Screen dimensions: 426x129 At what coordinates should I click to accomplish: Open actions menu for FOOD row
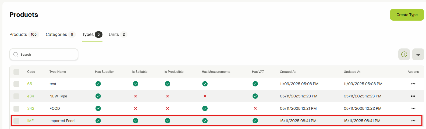tap(413, 108)
